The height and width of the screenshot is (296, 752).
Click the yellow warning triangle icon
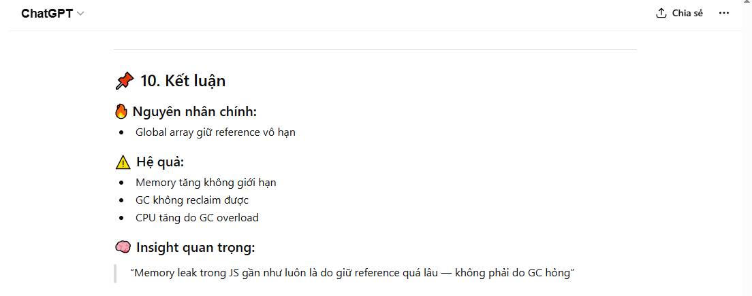coord(123,162)
